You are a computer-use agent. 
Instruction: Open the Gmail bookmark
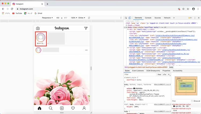click(38, 13)
